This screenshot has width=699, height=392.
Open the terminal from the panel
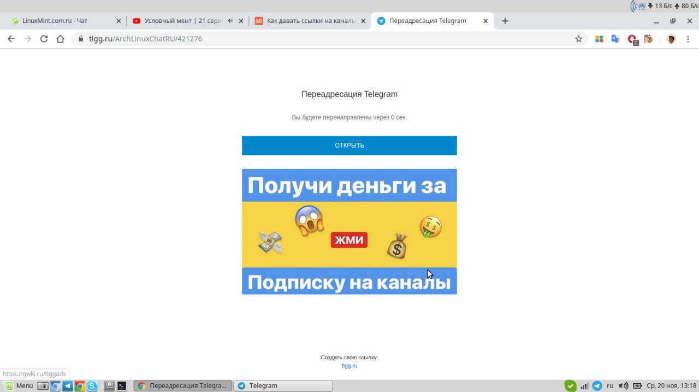[122, 386]
